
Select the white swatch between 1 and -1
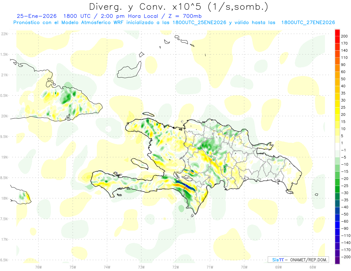[x=337, y=146]
